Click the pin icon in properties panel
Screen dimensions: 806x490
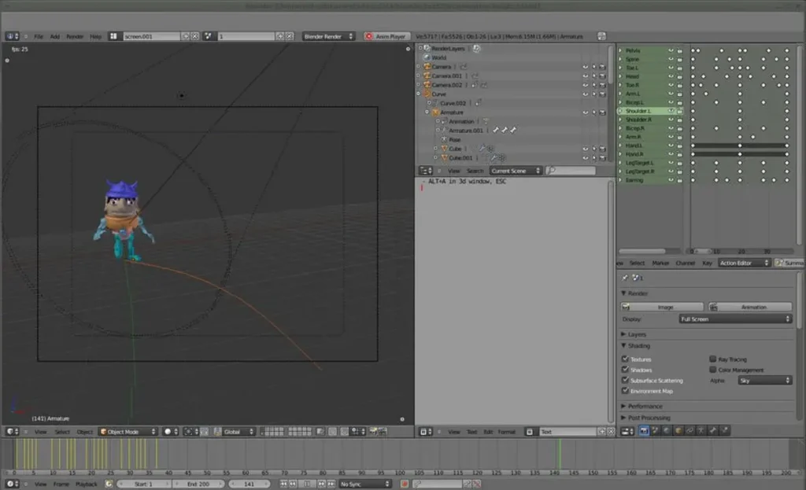pyautogui.click(x=625, y=278)
